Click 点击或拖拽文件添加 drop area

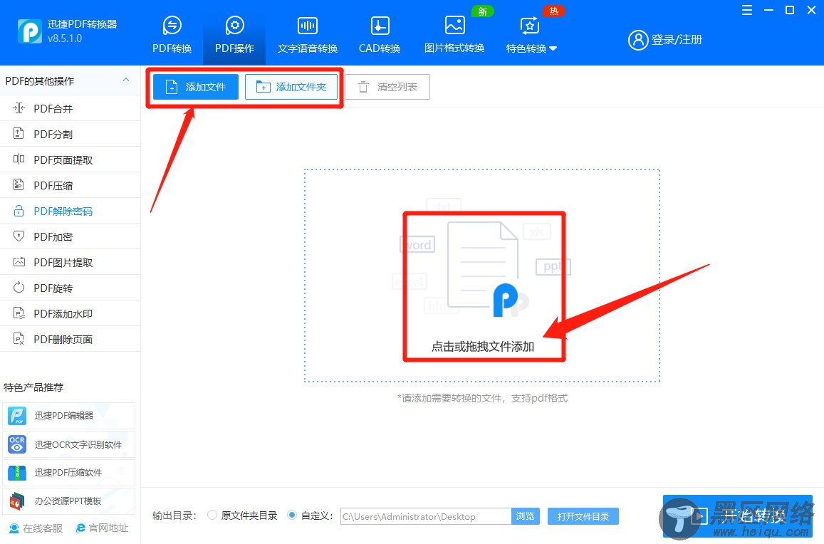[482, 276]
